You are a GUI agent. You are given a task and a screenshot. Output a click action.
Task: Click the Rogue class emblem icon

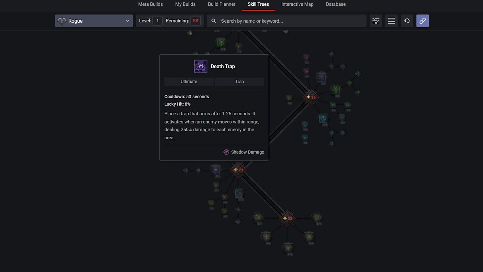pyautogui.click(x=62, y=21)
